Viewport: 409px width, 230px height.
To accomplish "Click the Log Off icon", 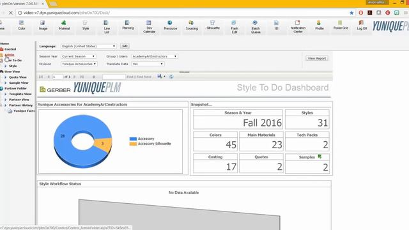I will click(362, 26).
